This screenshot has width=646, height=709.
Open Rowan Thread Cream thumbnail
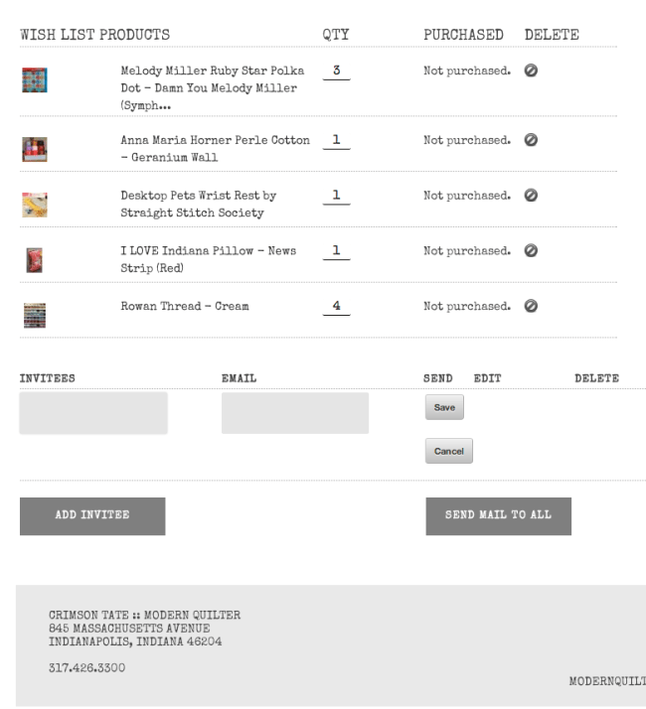coord(34,316)
